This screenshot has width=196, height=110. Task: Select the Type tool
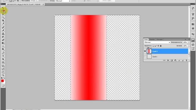3,56
